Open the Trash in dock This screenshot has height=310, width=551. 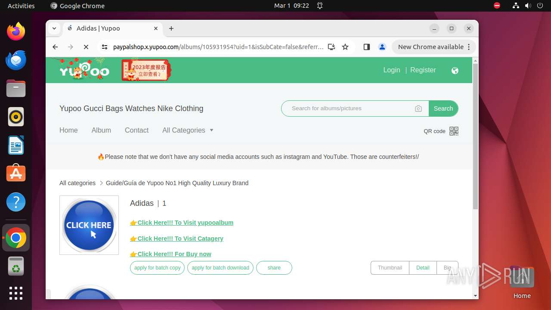coord(16,266)
